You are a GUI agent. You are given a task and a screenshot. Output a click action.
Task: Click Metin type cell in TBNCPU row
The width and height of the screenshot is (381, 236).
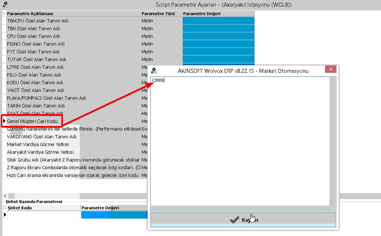[x=162, y=21]
